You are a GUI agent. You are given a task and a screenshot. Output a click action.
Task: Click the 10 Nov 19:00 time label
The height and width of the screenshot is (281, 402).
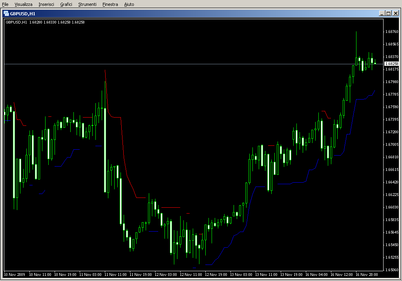[x=65, y=275]
